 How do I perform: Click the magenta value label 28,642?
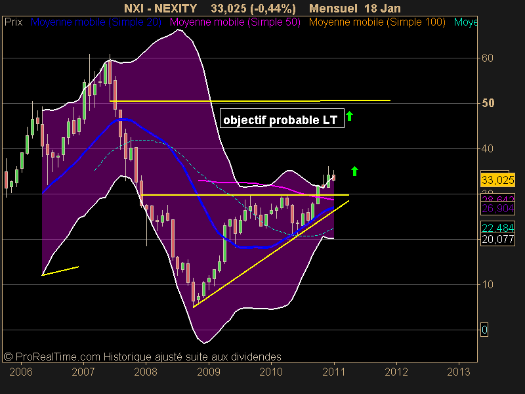(497, 199)
